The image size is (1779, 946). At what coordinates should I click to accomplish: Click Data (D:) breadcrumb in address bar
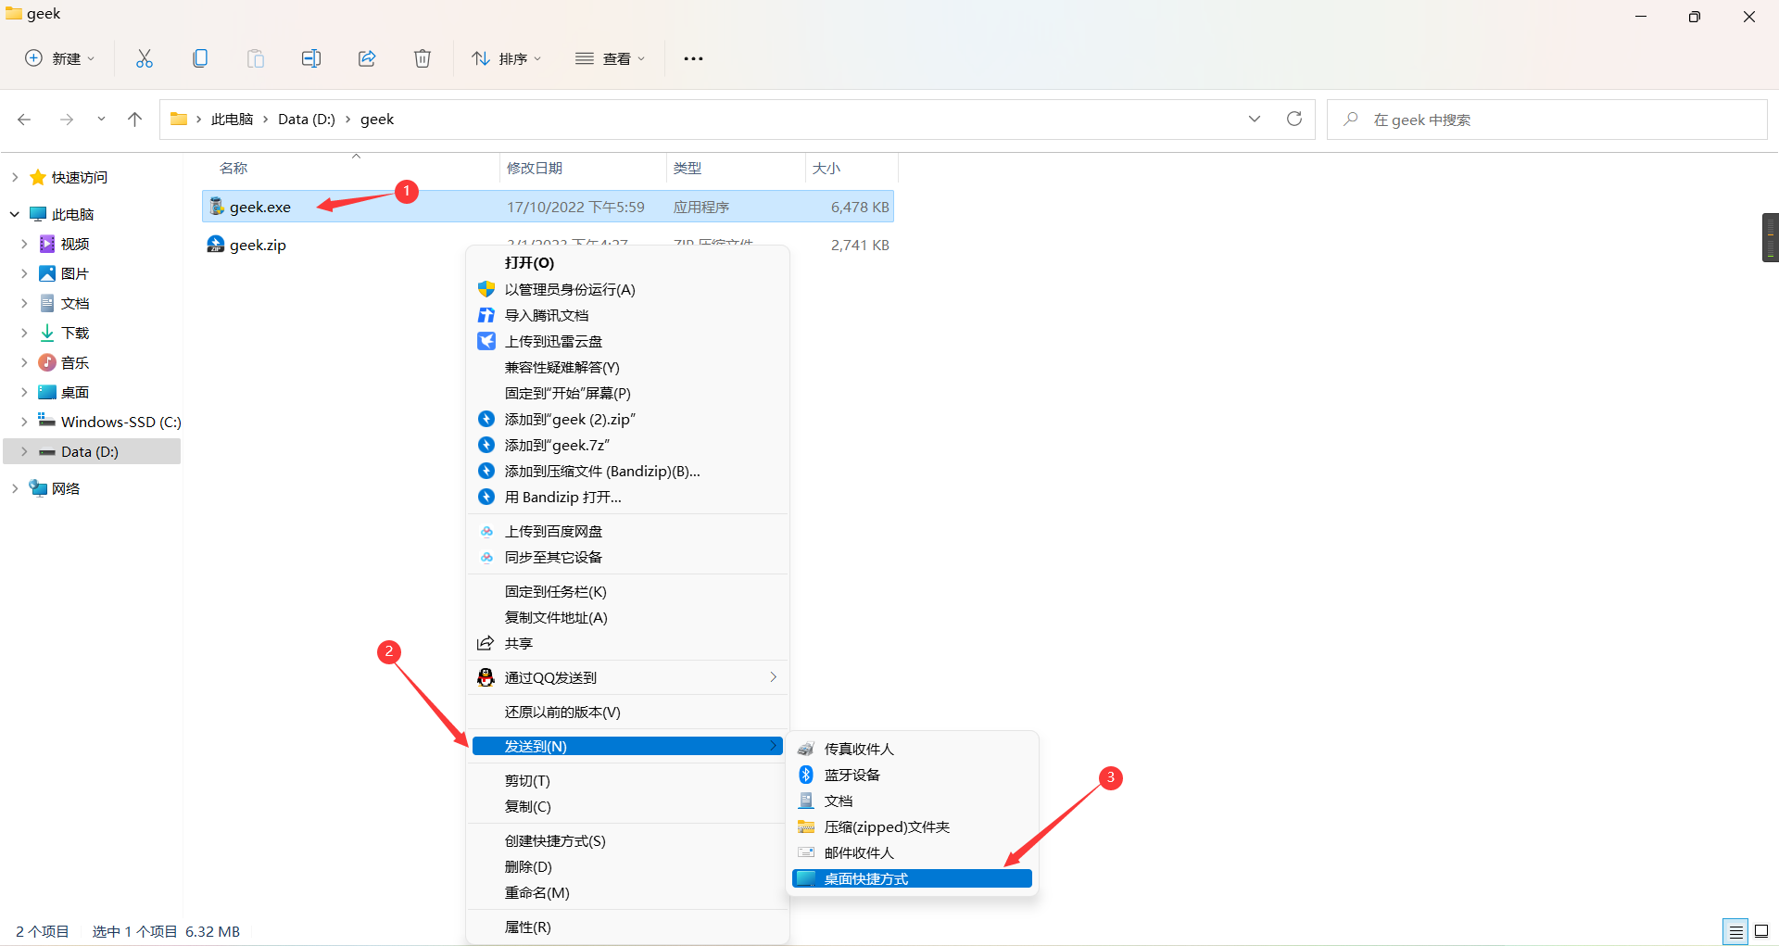307,120
